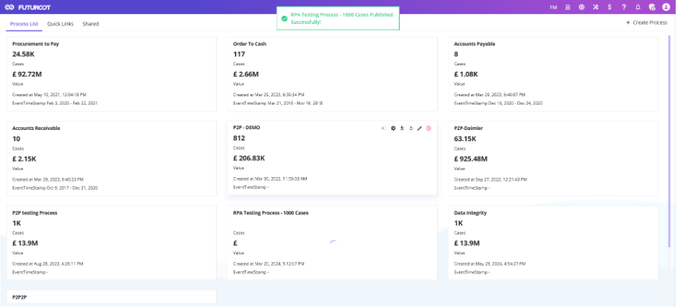Click 'Created at Sep 27, 2022' text

[490, 179]
